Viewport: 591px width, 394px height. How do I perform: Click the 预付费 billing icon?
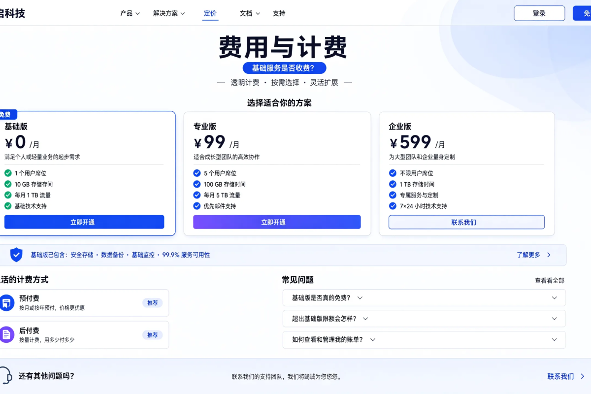pyautogui.click(x=6, y=302)
